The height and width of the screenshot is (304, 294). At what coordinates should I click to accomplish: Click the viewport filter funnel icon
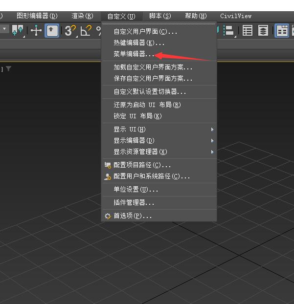(x=8, y=69)
